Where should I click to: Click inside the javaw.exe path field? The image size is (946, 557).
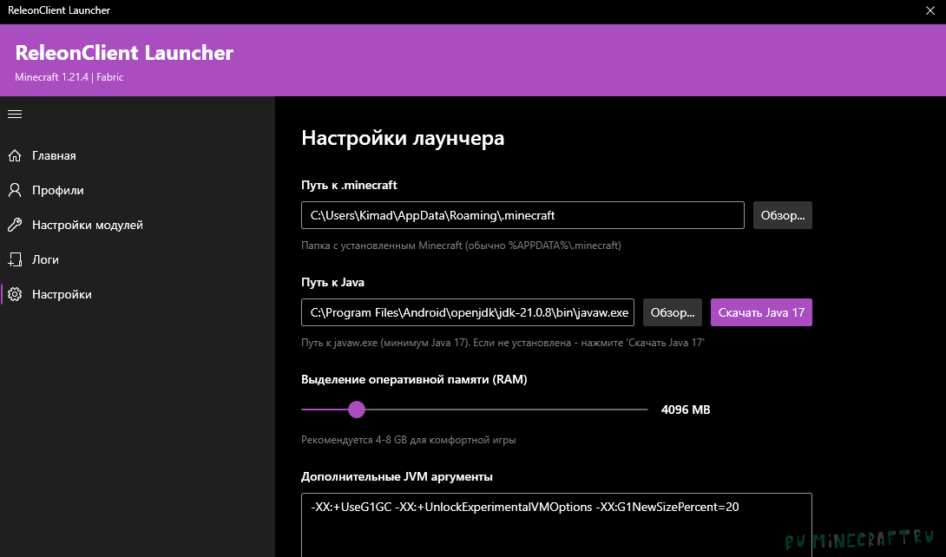click(468, 312)
